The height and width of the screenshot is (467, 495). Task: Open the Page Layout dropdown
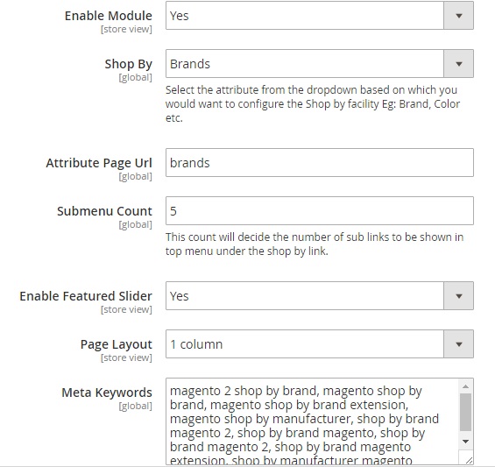tap(320, 343)
